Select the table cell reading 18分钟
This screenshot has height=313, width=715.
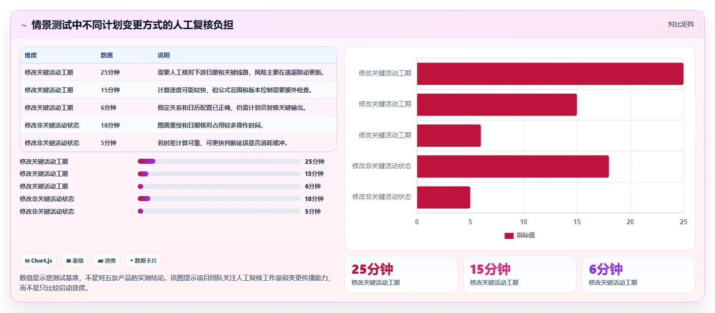pos(110,125)
